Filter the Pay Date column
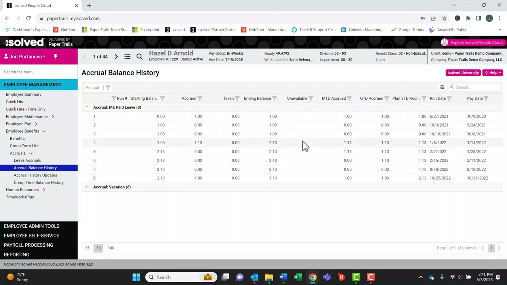 click(486, 98)
